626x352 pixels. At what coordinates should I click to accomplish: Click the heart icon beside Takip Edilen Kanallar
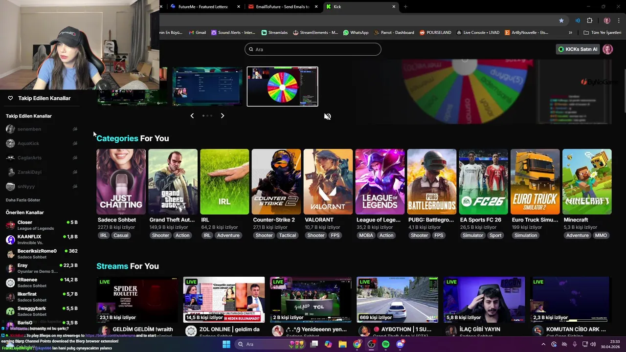10,98
